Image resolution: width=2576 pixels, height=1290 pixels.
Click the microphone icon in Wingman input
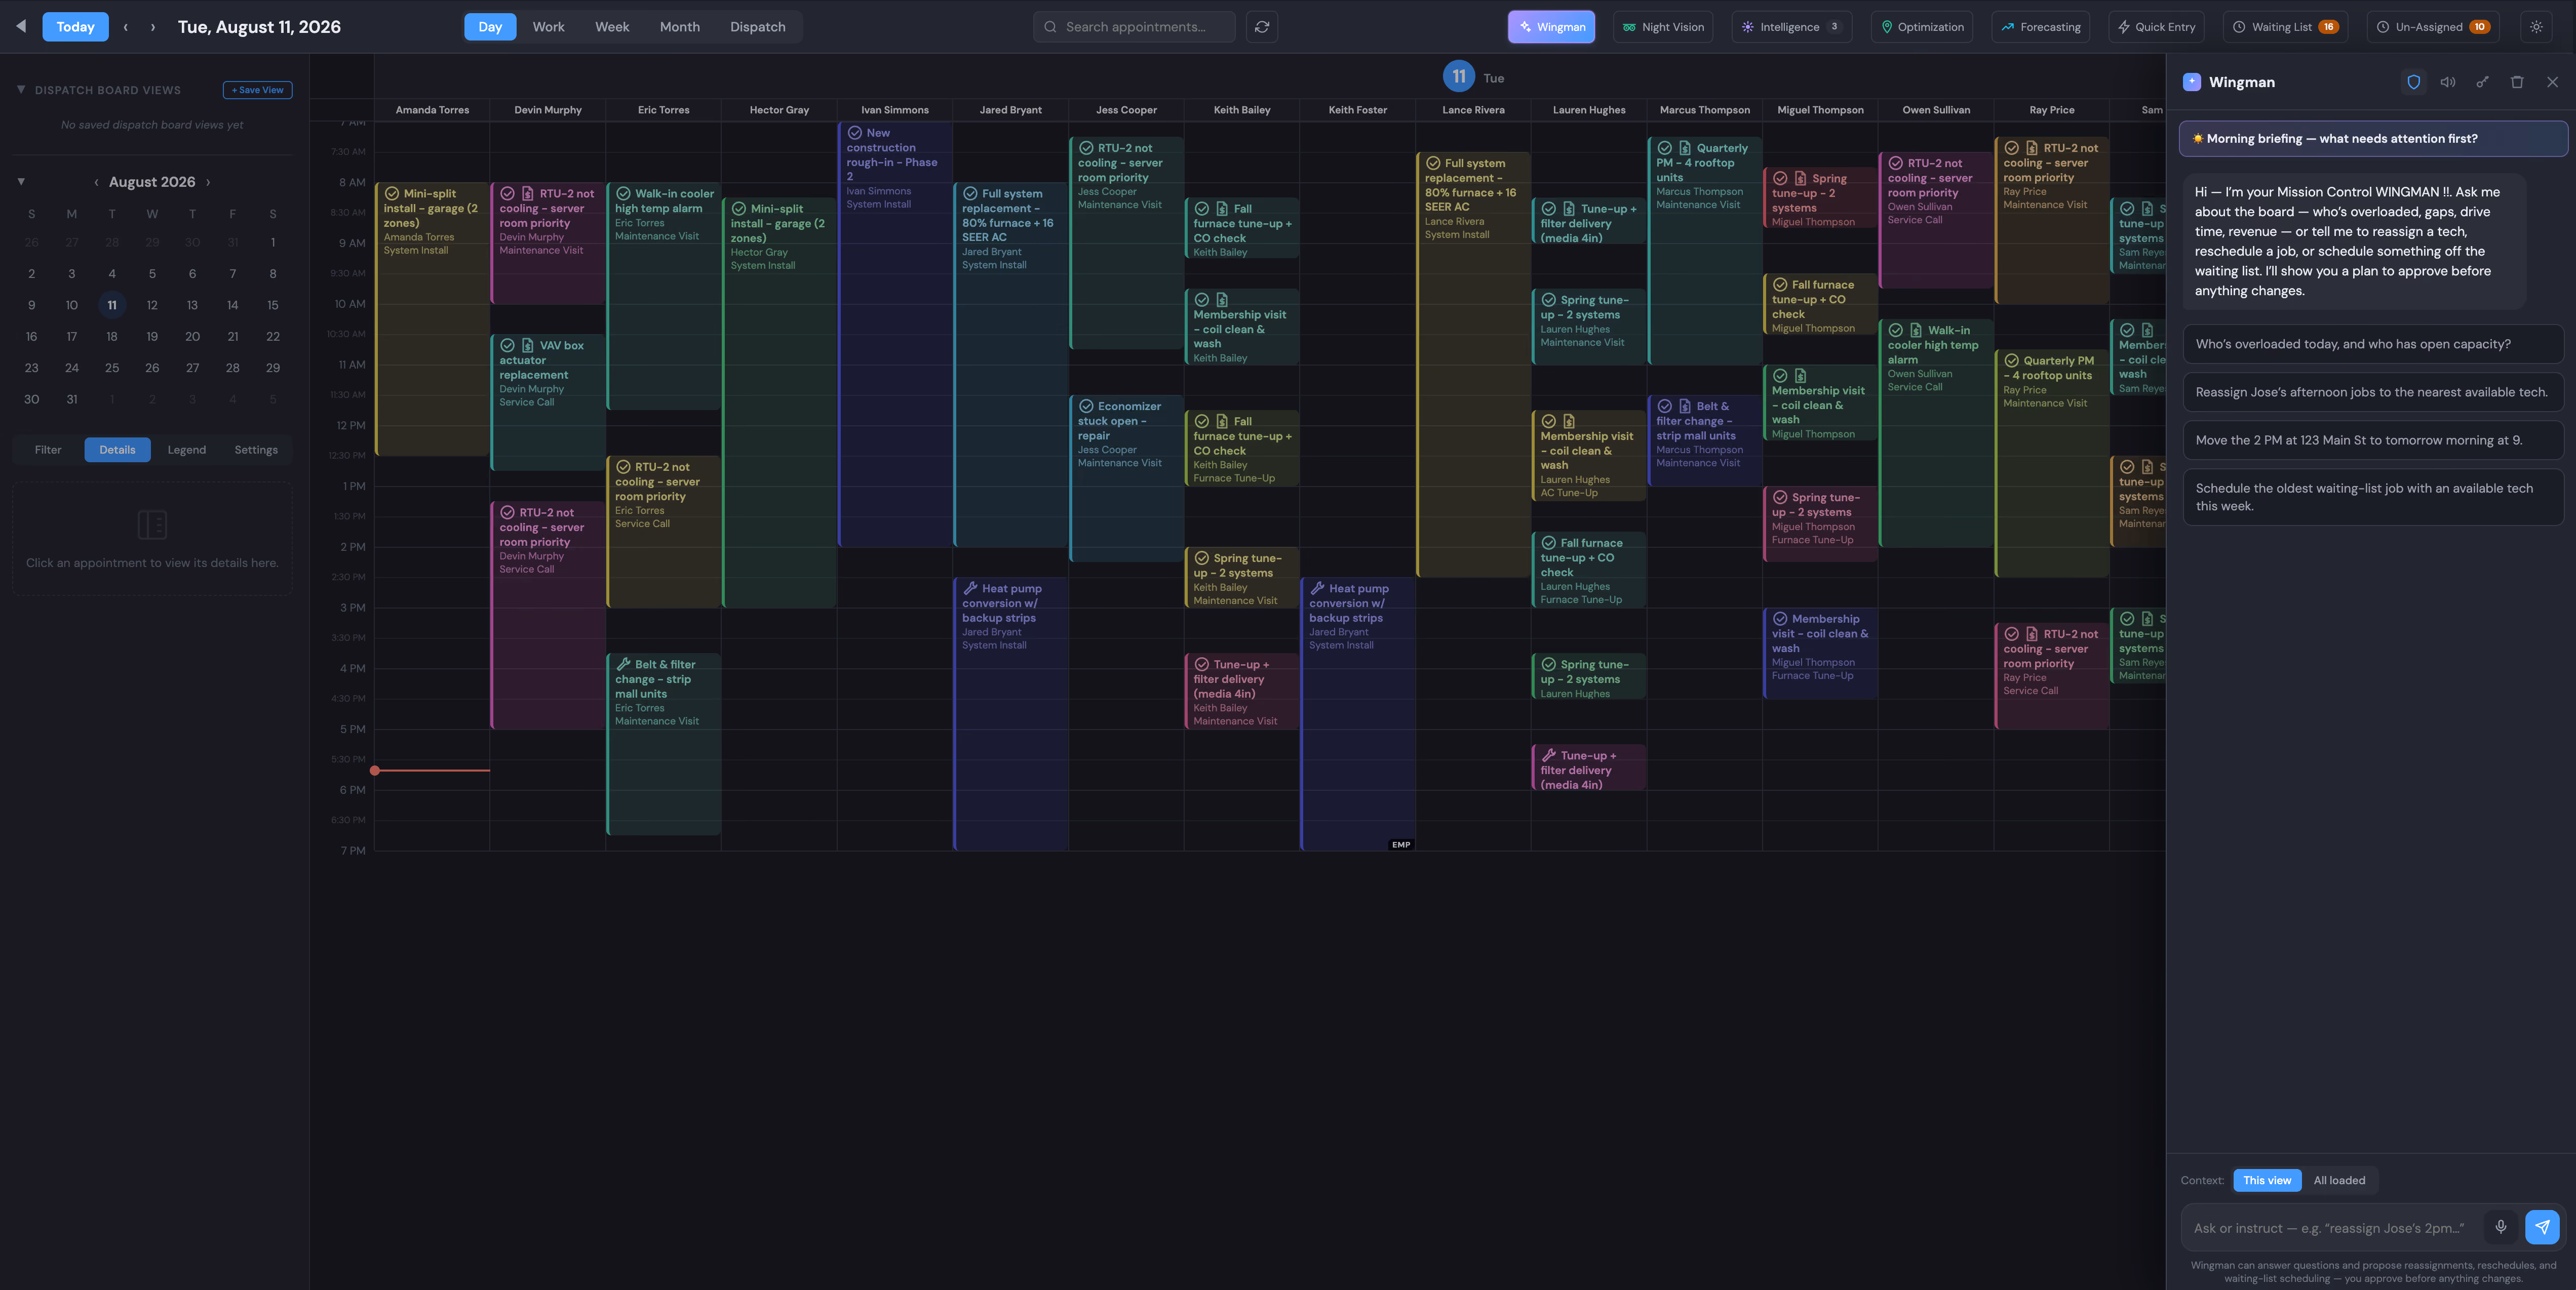click(2500, 1227)
